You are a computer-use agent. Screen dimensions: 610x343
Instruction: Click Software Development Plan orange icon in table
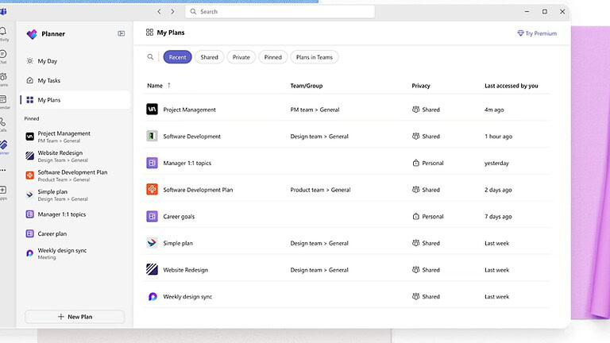point(152,190)
